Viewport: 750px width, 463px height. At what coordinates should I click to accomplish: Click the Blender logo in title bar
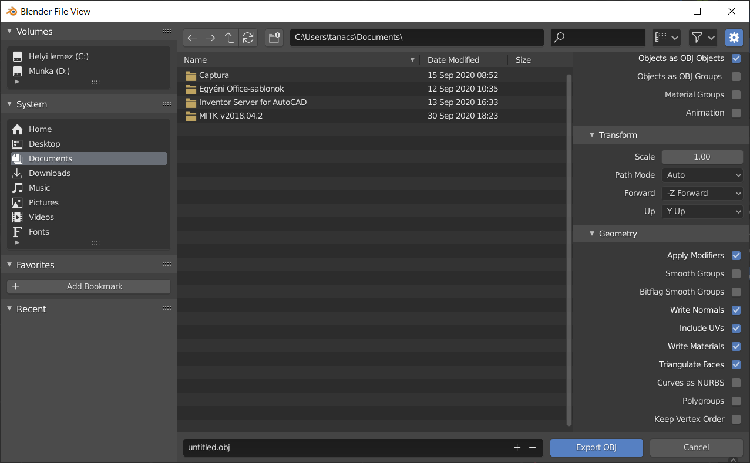pyautogui.click(x=12, y=11)
